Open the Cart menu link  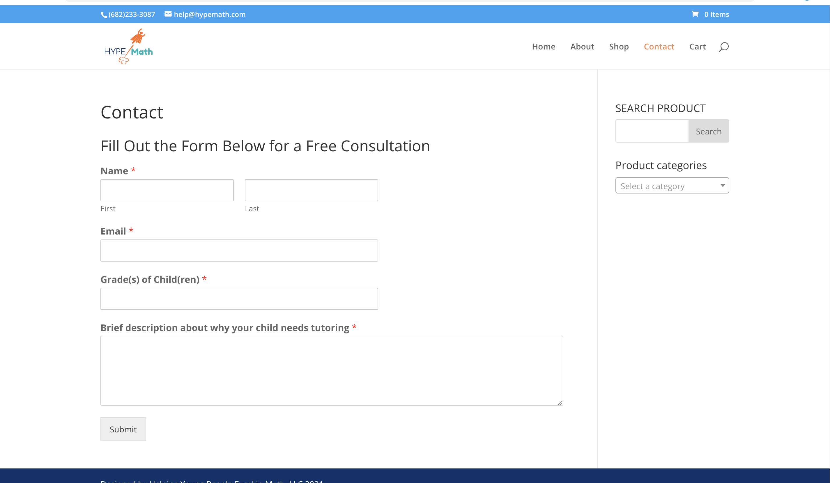[697, 47]
